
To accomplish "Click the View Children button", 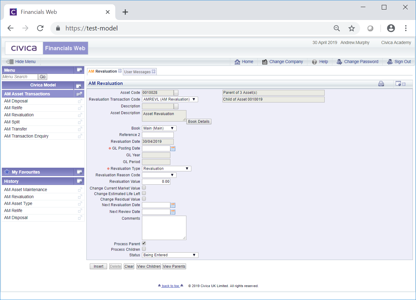I will tap(149, 266).
